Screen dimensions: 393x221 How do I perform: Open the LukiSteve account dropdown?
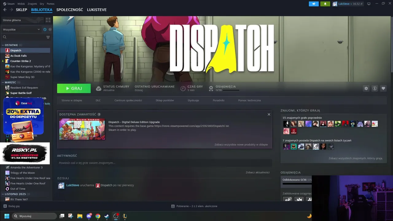(348, 4)
